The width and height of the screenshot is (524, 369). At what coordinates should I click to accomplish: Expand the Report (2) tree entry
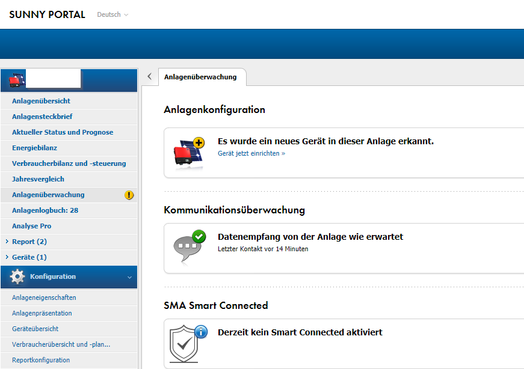(x=7, y=242)
